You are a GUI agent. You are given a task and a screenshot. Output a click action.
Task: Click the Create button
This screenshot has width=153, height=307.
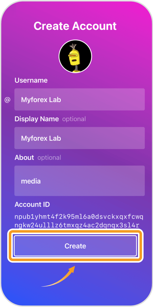[x=75, y=246]
